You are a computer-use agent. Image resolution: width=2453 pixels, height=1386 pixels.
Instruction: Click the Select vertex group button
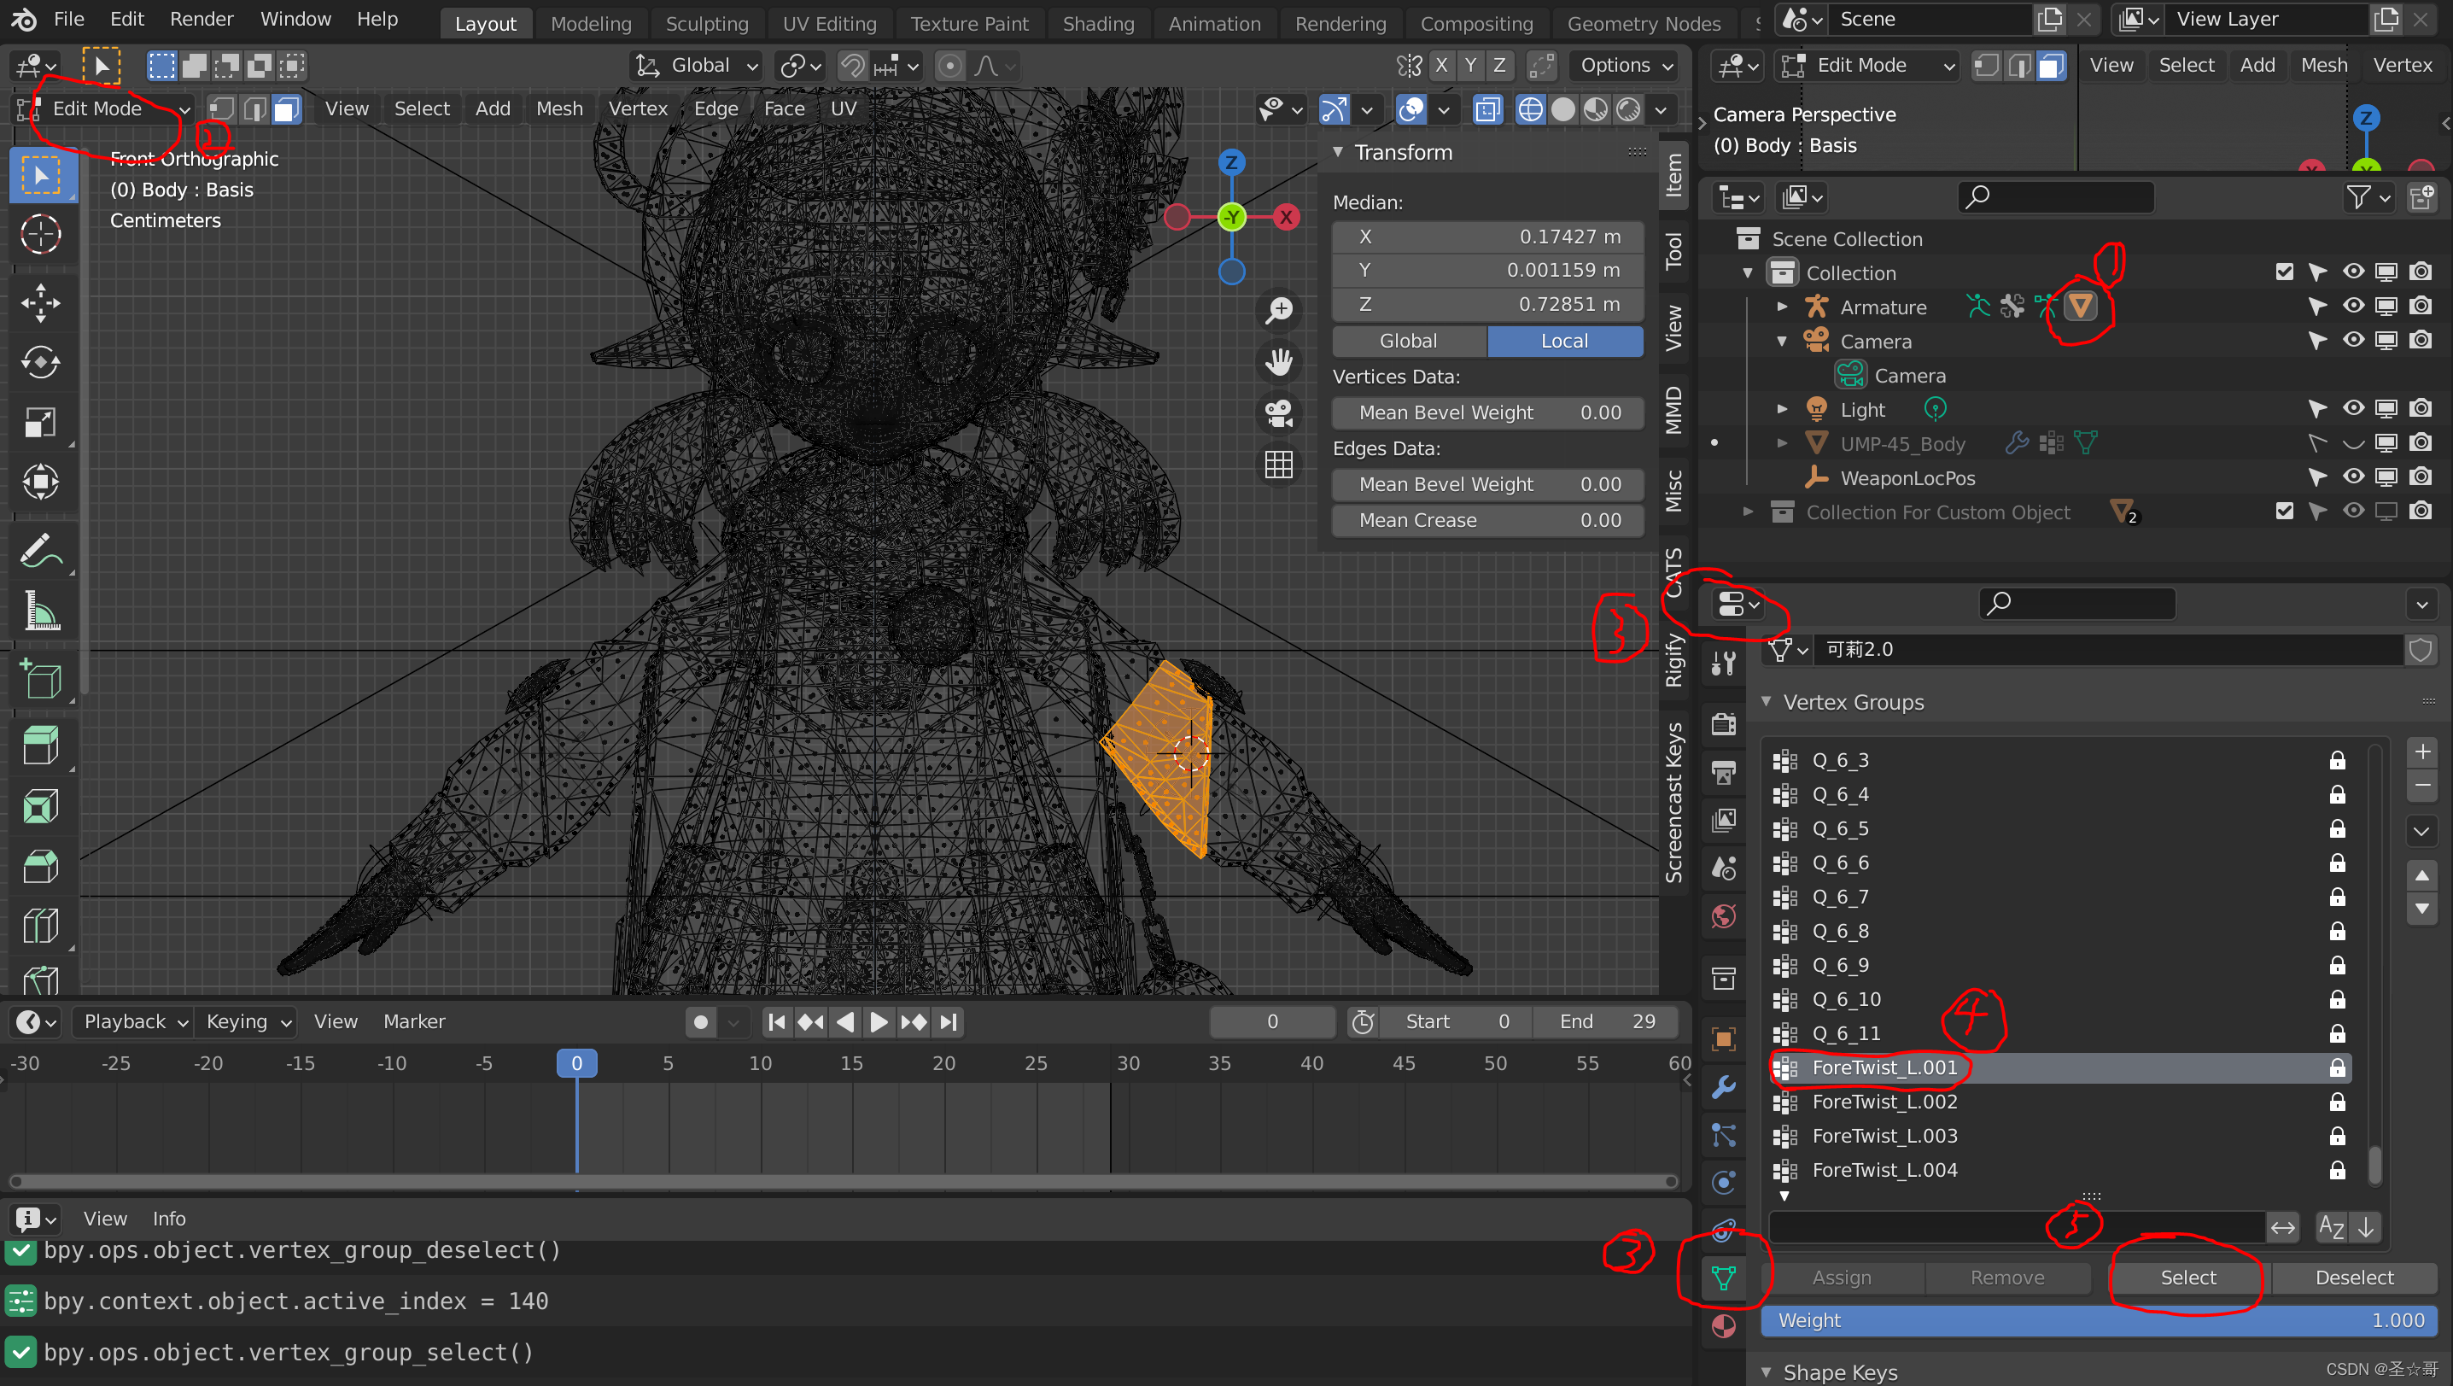[x=2187, y=1278]
